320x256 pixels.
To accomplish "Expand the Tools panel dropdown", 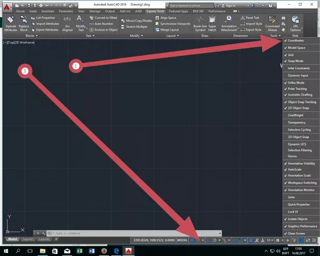I will pyautogui.click(x=276, y=36).
